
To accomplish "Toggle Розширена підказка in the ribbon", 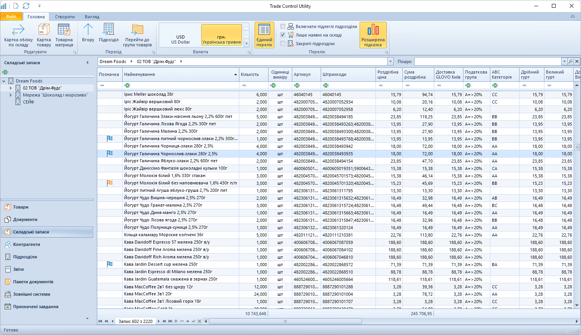I will click(373, 35).
